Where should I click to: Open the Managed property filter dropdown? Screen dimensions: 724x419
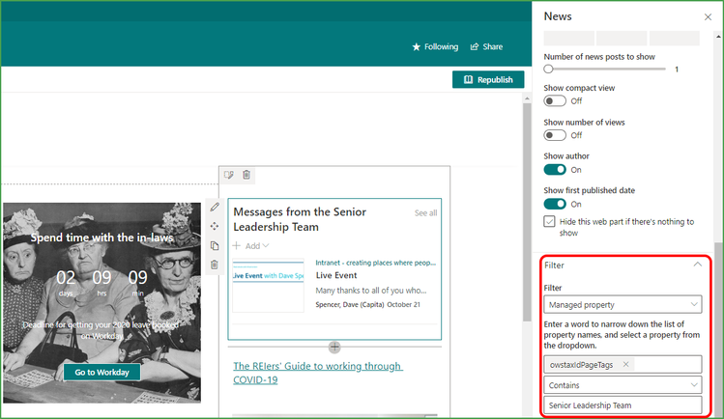pyautogui.click(x=623, y=305)
